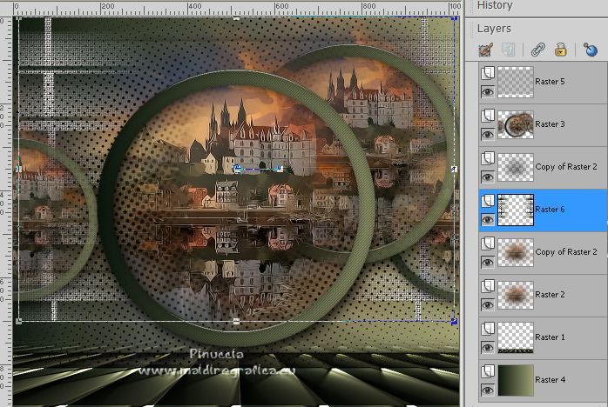Toggle visibility of the gray-thumbnail Copy of Raster 2
This screenshot has width=608, height=407.
click(x=488, y=177)
